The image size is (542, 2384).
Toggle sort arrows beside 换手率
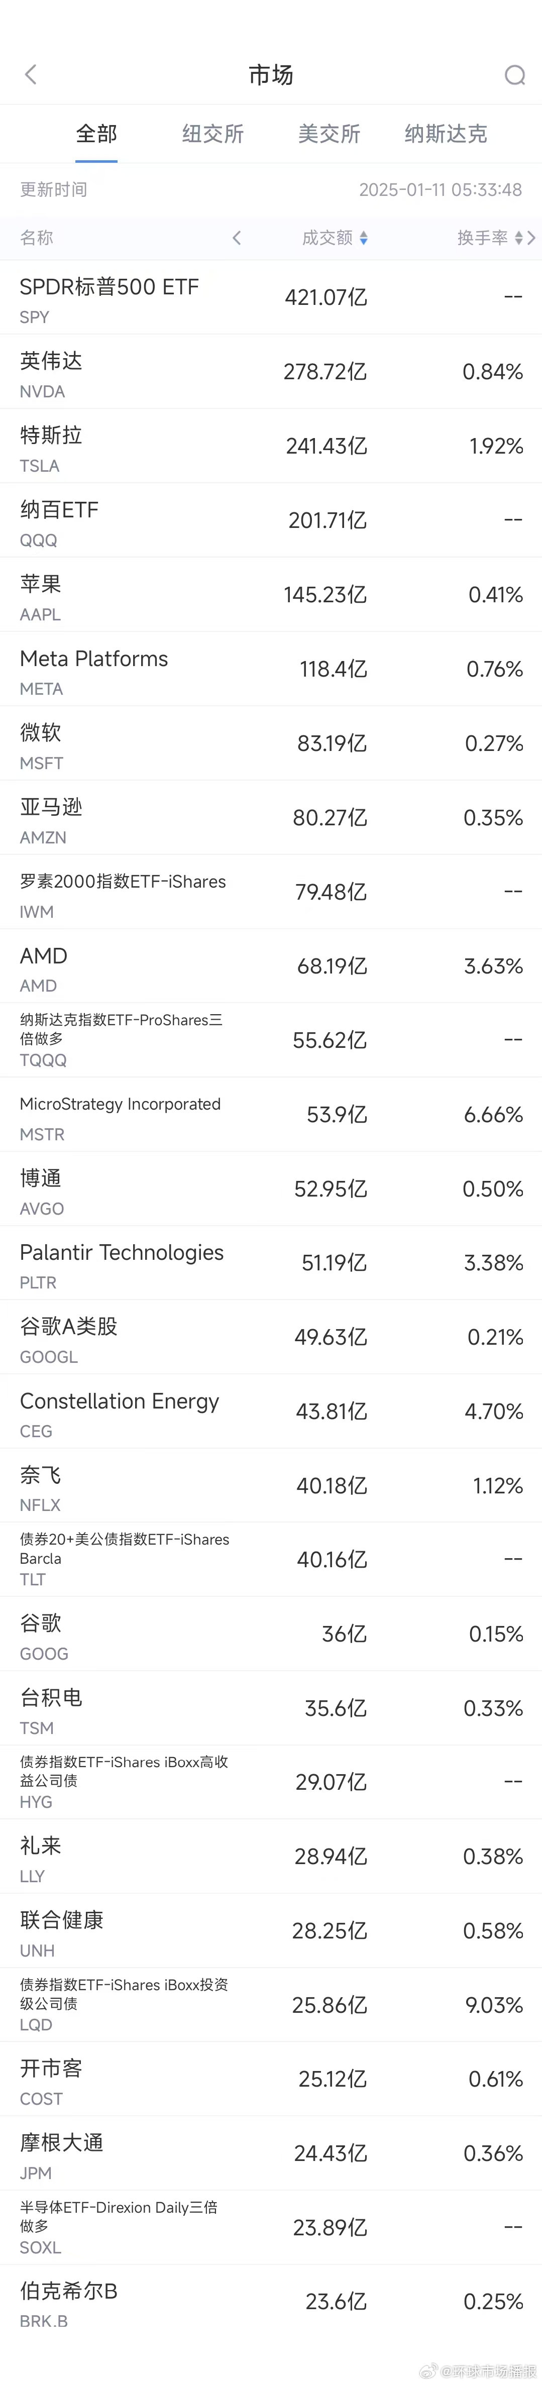pyautogui.click(x=519, y=238)
